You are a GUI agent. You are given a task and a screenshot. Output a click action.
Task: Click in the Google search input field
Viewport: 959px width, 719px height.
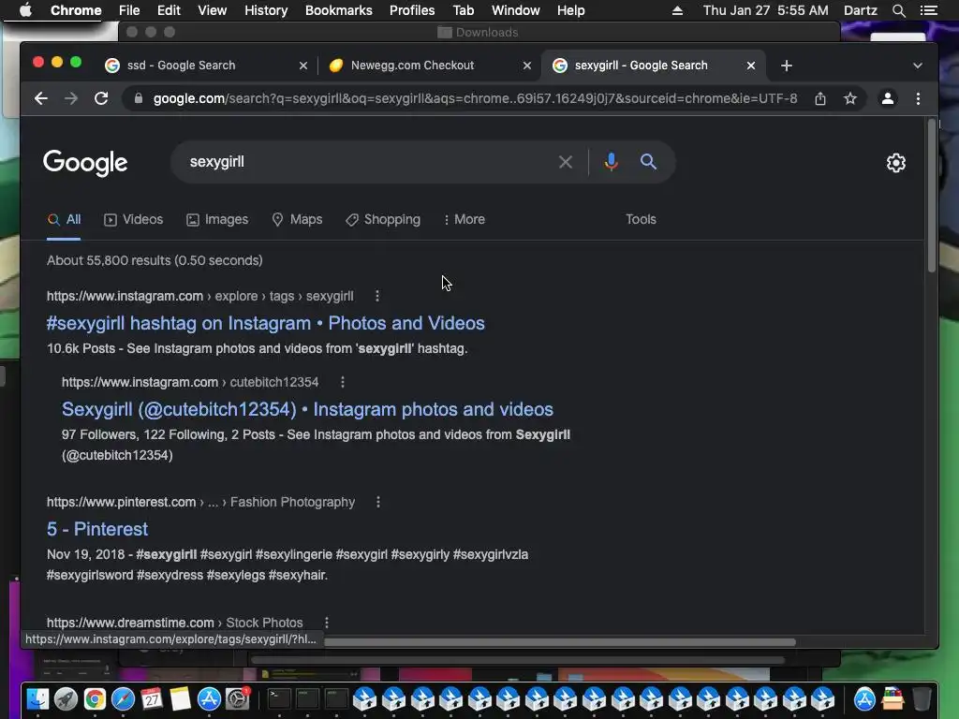point(367,162)
